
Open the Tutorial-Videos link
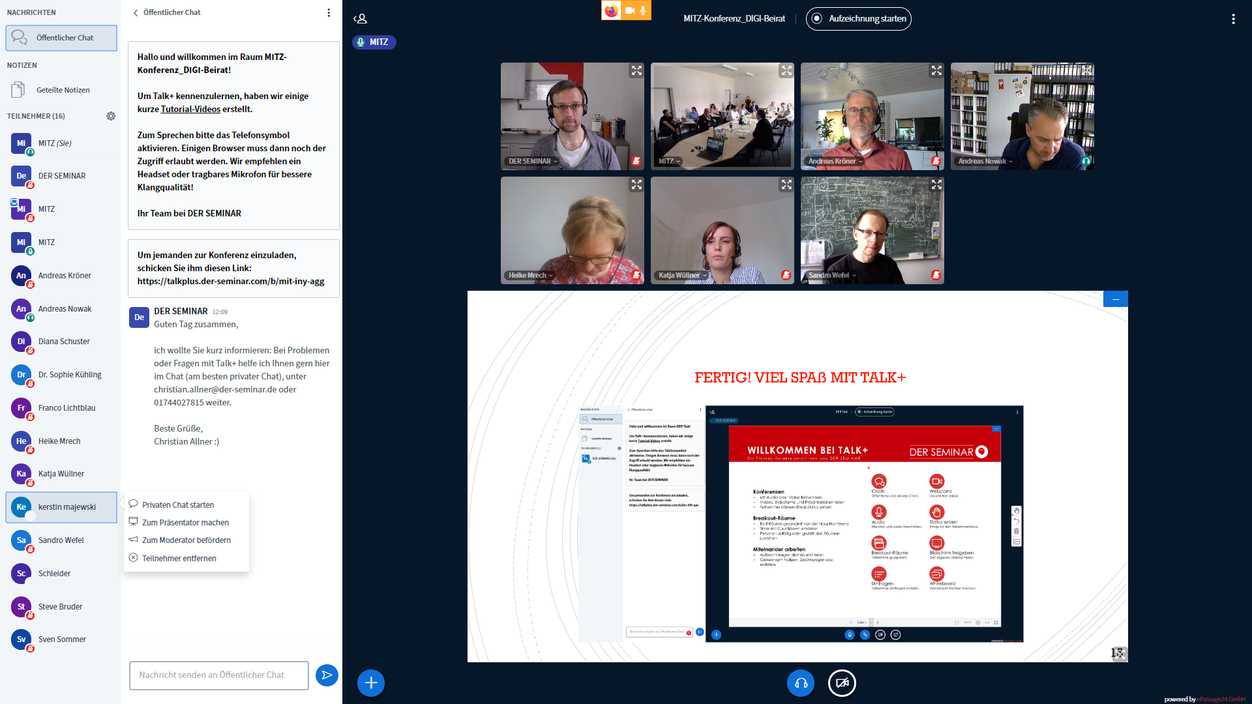pos(190,110)
